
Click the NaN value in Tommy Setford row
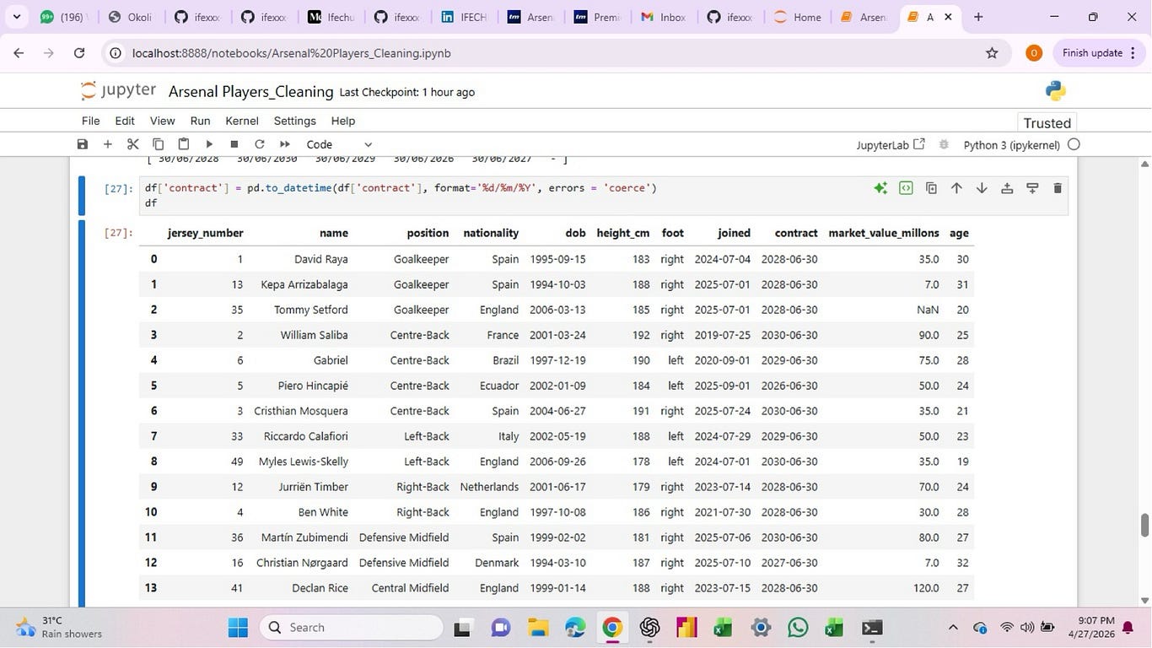[928, 310]
